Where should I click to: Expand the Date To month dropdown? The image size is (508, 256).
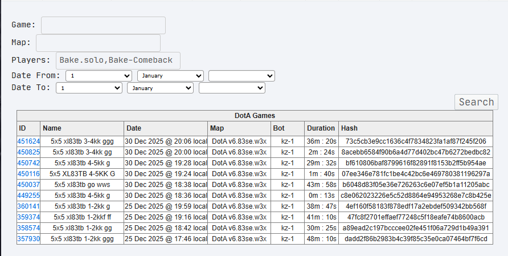click(x=160, y=88)
